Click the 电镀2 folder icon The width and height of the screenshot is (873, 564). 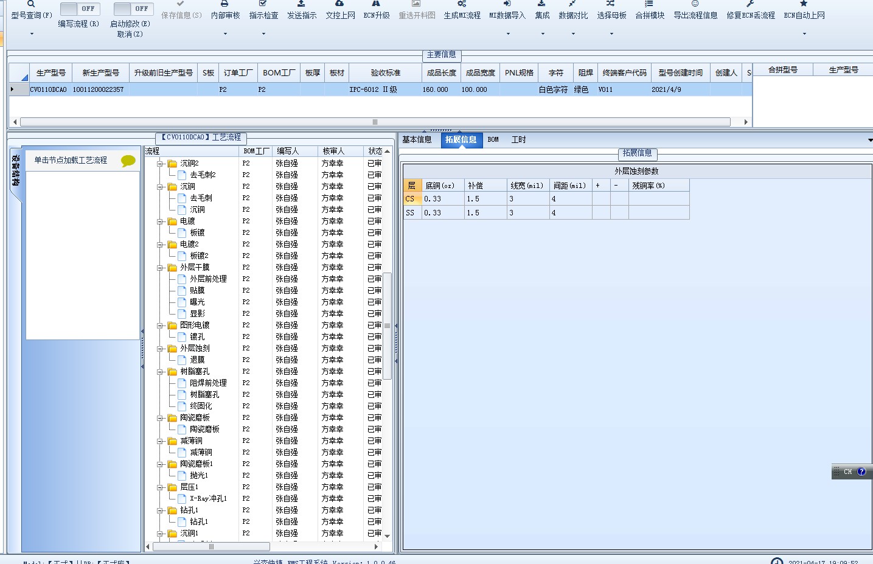[172, 245]
